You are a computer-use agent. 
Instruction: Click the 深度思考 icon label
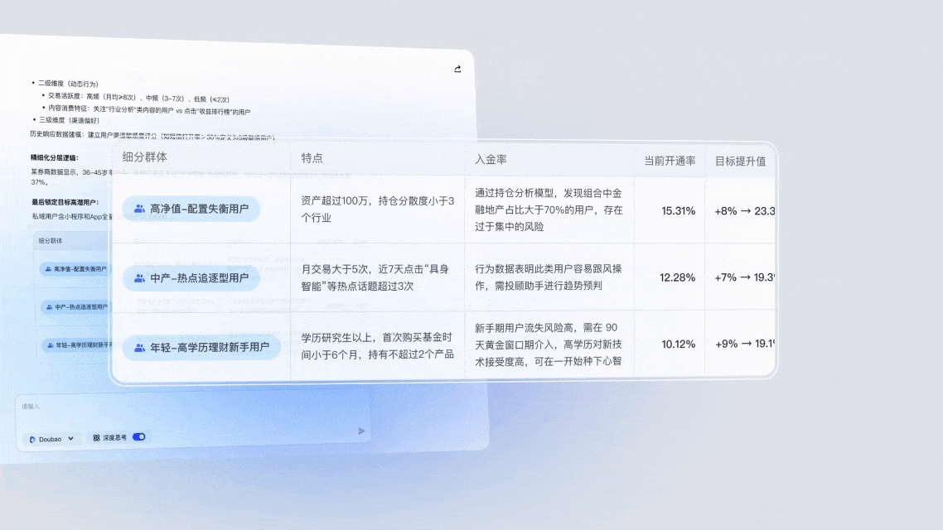[x=109, y=437]
